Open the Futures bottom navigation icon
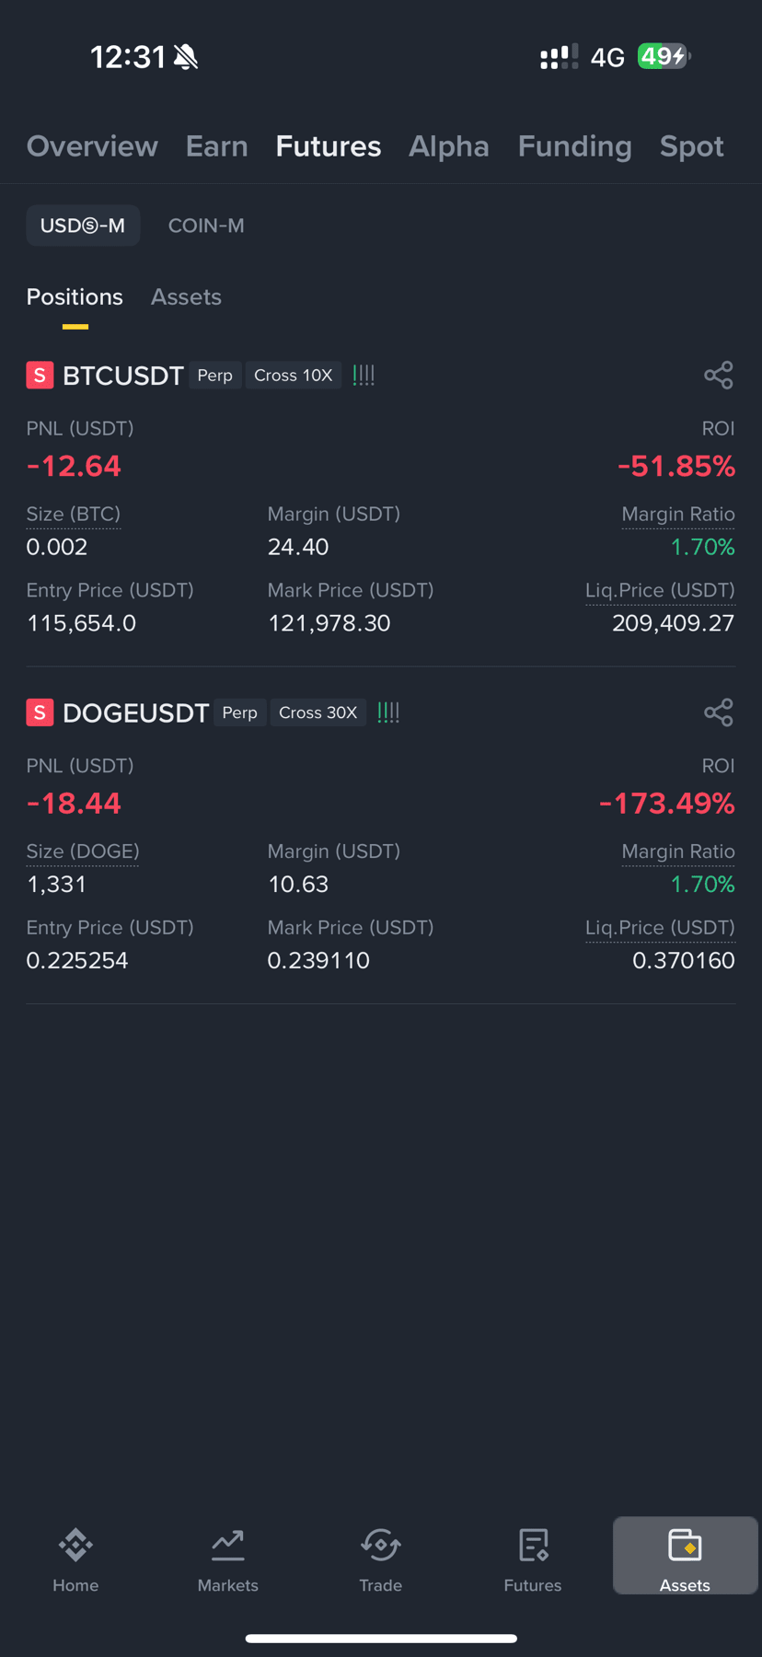762x1657 pixels. tap(533, 1546)
